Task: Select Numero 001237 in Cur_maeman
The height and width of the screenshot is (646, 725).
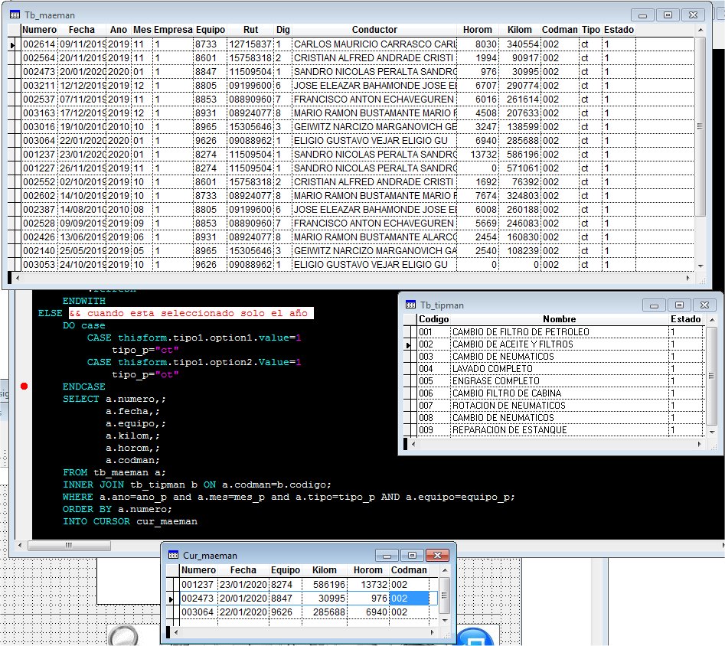Action: [x=198, y=585]
